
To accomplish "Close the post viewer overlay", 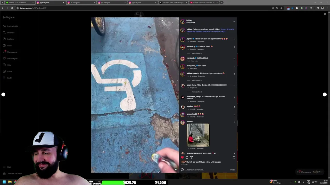I will pyautogui.click(x=325, y=14).
